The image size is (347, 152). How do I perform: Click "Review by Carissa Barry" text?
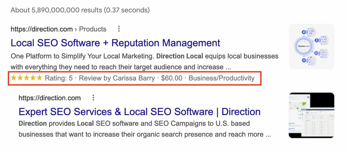tap(117, 78)
